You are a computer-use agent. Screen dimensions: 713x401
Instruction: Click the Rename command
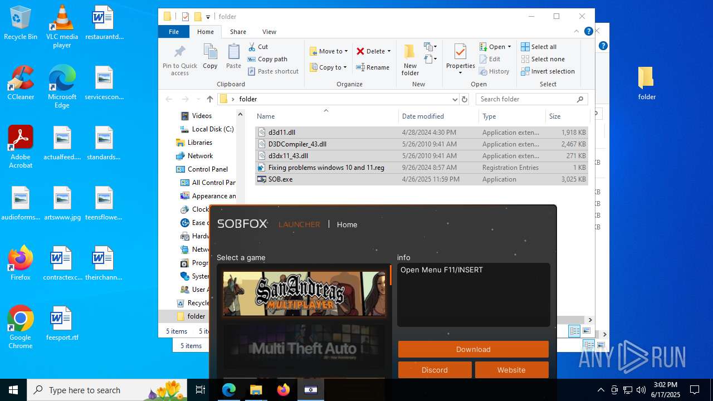pos(373,67)
